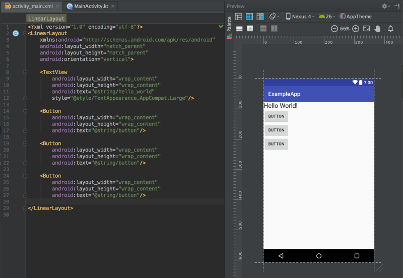Image resolution: width=403 pixels, height=278 pixels.
Task: Zoom in the layout preview
Action: point(356,29)
